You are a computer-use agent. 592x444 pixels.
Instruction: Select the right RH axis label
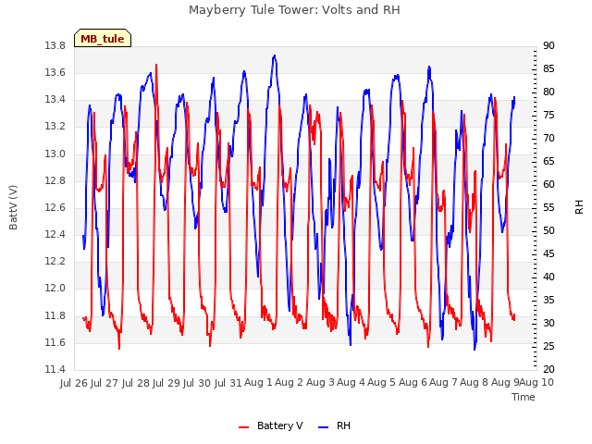[579, 207]
